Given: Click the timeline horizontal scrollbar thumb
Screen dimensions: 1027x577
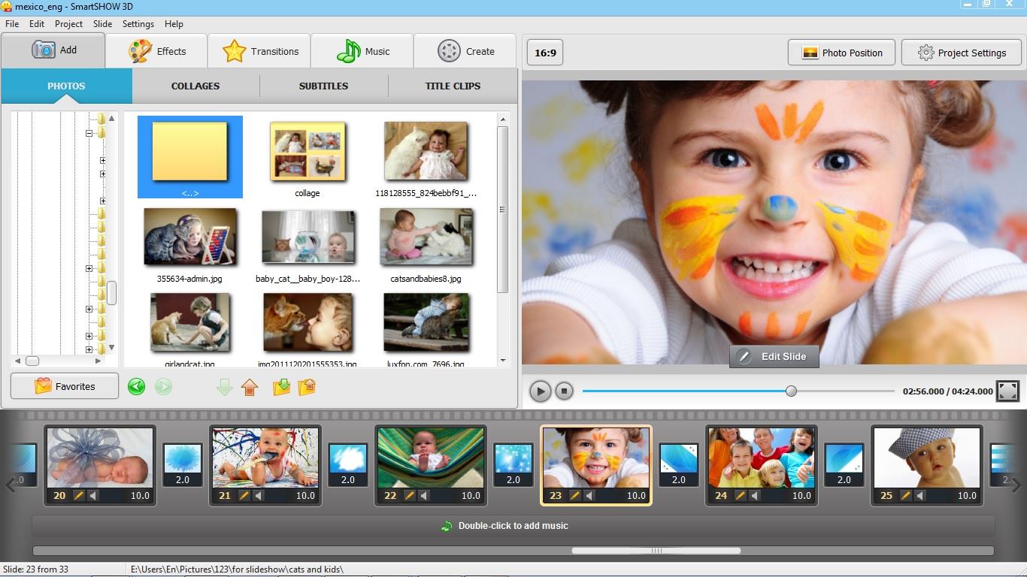Looking at the screenshot, I should (x=656, y=551).
